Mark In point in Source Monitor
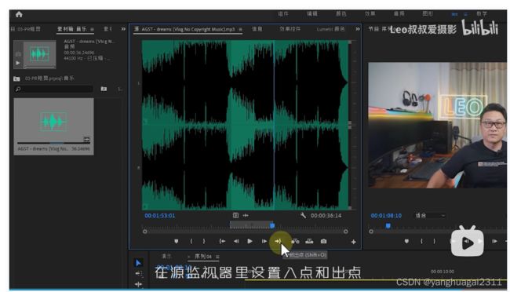Image resolution: width=510 pixels, height=292 pixels. [191, 241]
